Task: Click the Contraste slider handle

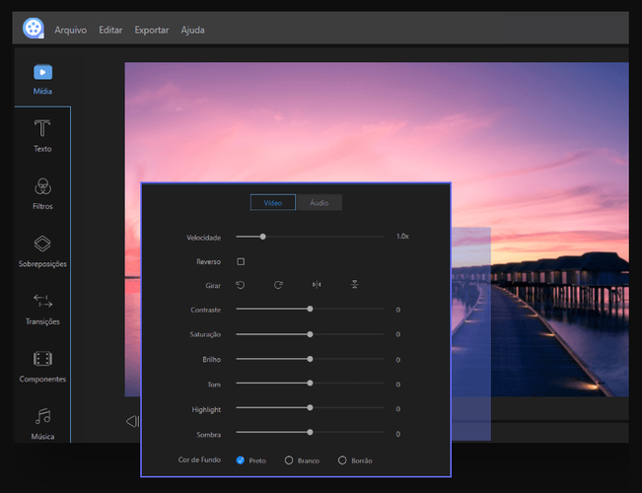Action: [x=310, y=309]
